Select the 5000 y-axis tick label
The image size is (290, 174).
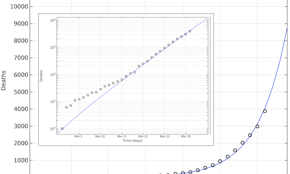pyautogui.click(x=21, y=92)
